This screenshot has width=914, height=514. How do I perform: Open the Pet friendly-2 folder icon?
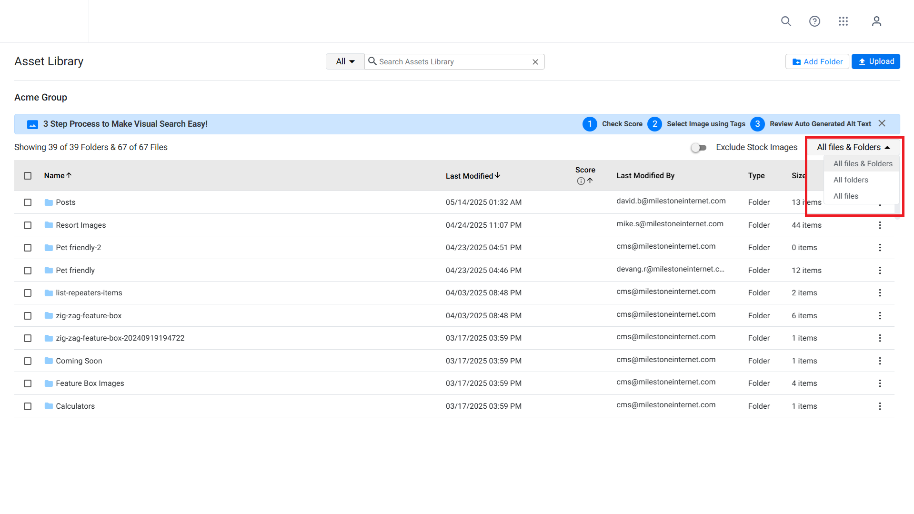pos(49,248)
